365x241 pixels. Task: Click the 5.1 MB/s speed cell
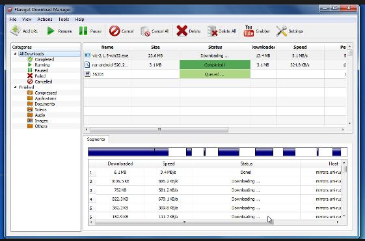pos(300,56)
